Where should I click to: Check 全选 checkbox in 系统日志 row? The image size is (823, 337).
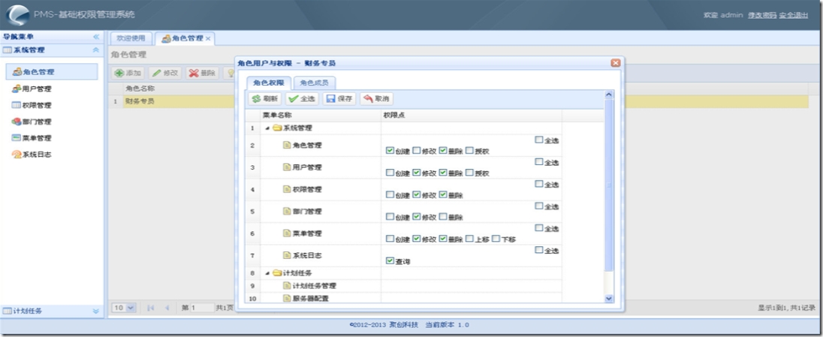click(x=538, y=250)
